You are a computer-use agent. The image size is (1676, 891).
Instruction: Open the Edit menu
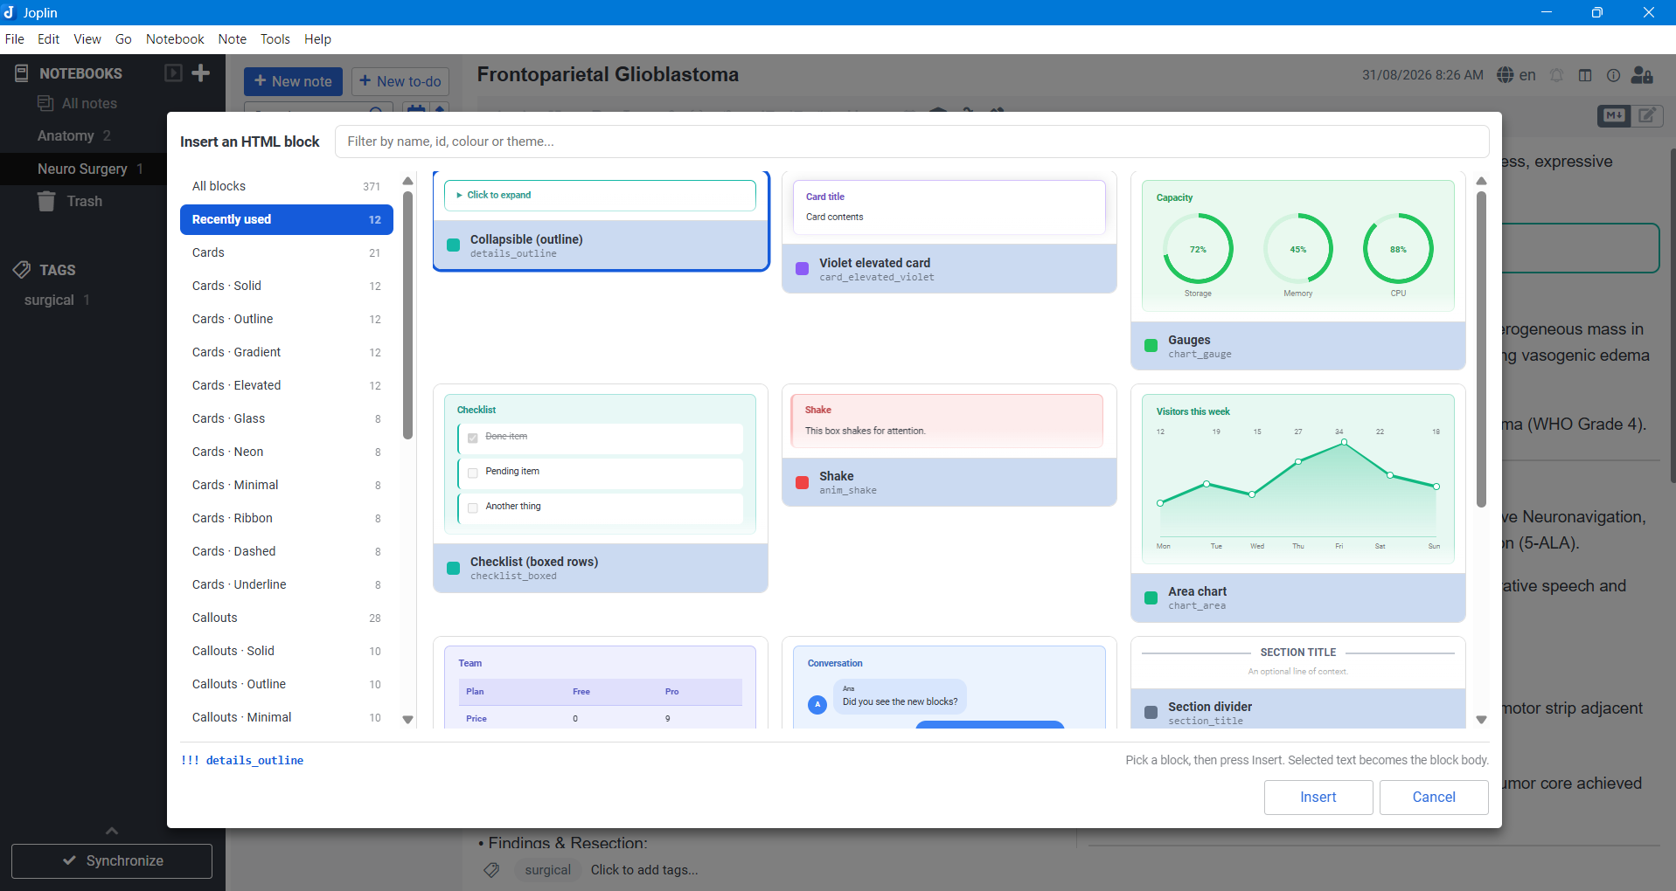[x=49, y=39]
